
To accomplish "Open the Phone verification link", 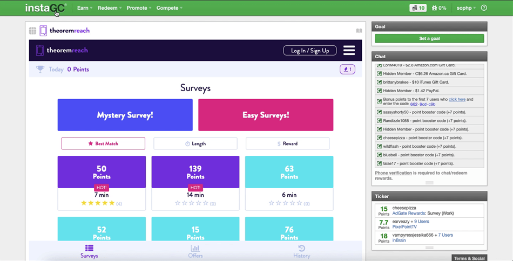I will tap(393, 173).
